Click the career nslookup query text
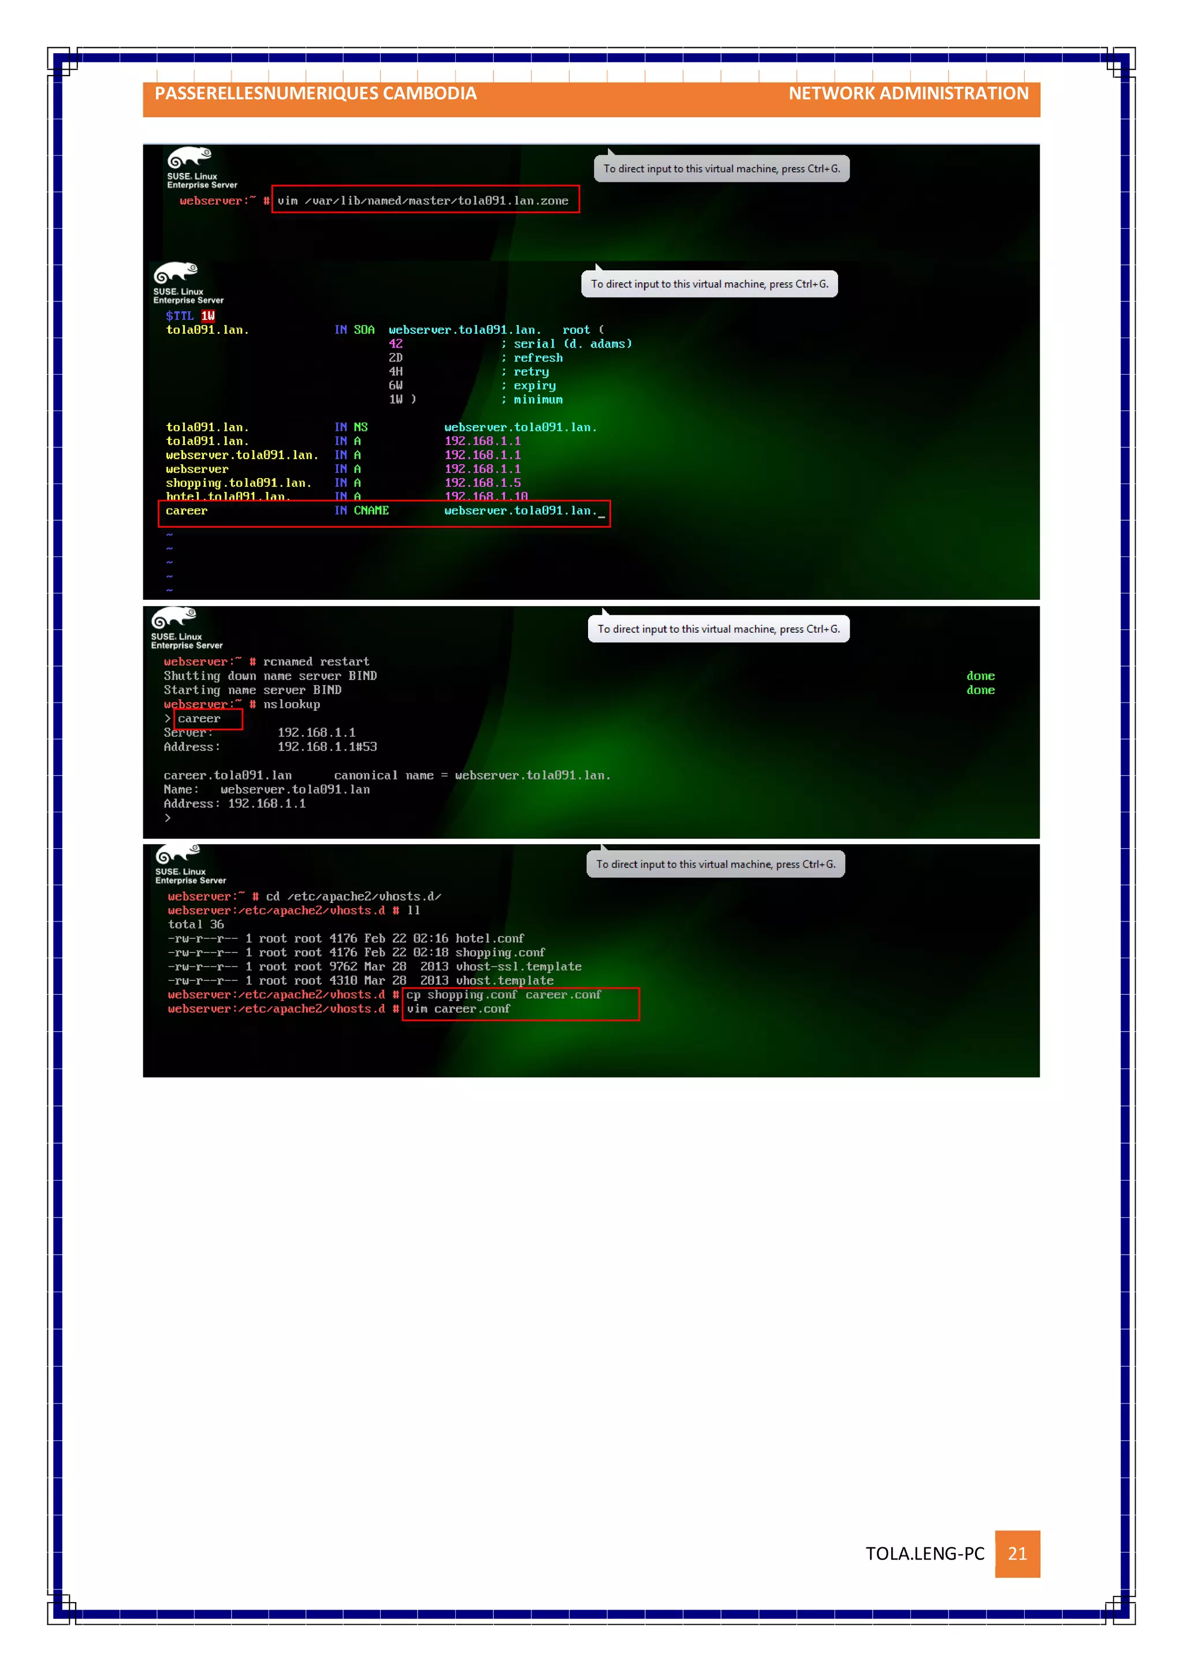The height and width of the screenshot is (1672, 1183). point(200,719)
